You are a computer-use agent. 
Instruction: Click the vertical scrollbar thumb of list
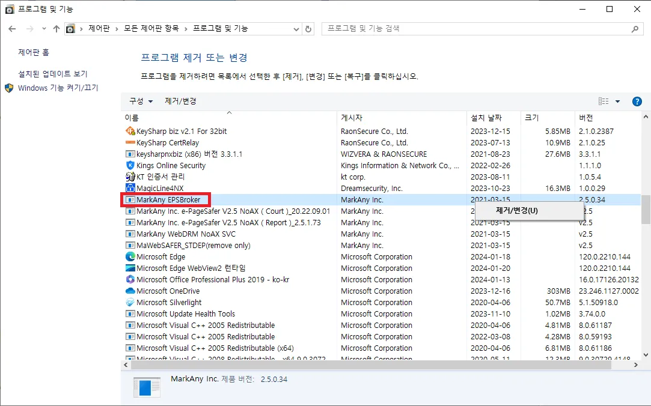click(x=646, y=209)
